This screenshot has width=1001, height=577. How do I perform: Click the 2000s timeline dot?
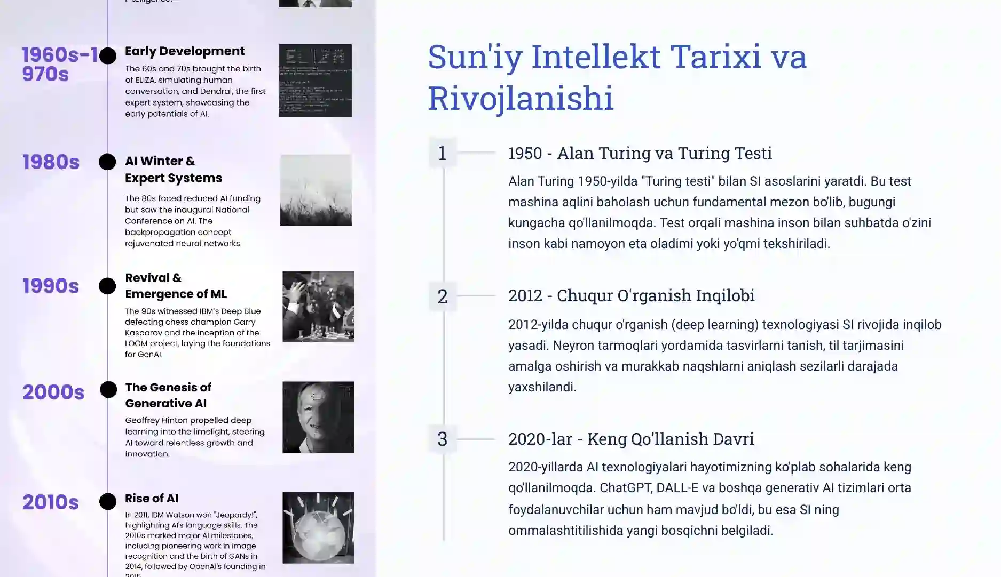pos(108,389)
